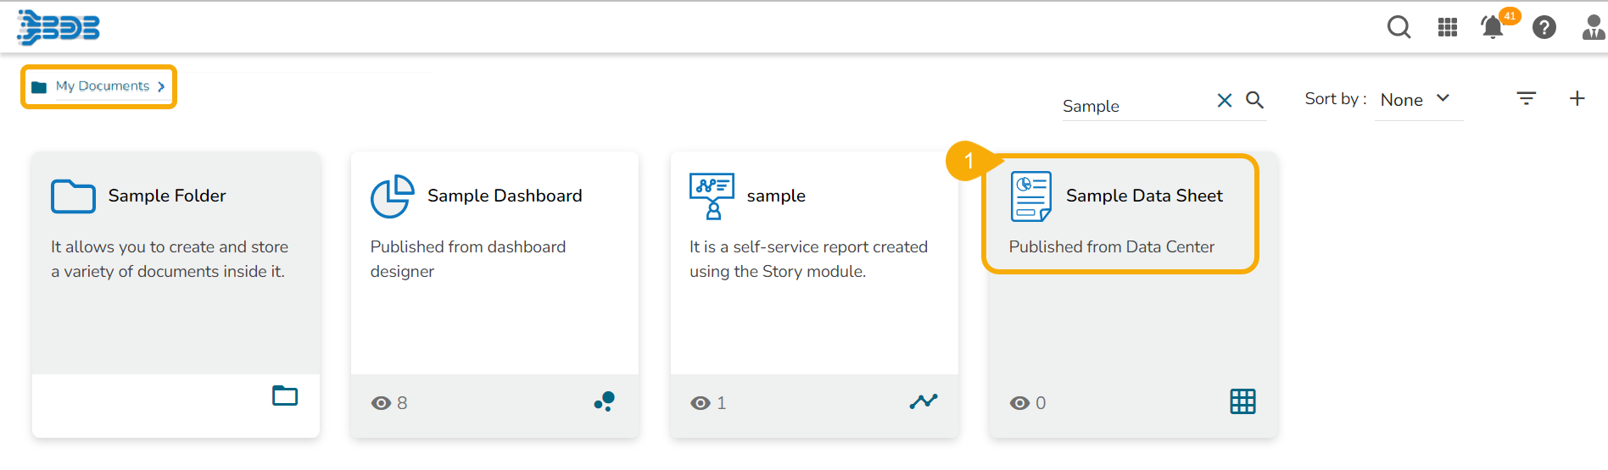Select the Sample Data Sheet title
Screen dimensions: 1608x470
tap(1143, 196)
